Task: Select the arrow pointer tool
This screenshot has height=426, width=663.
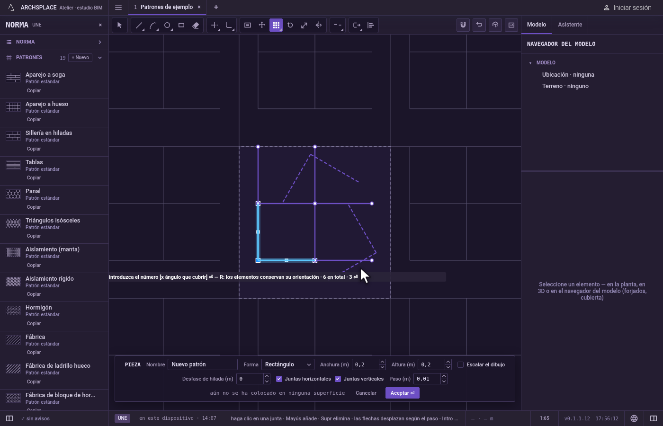Action: [120, 25]
